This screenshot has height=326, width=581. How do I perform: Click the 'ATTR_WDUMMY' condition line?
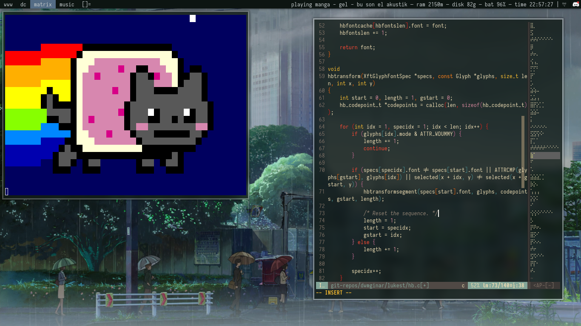click(x=407, y=134)
